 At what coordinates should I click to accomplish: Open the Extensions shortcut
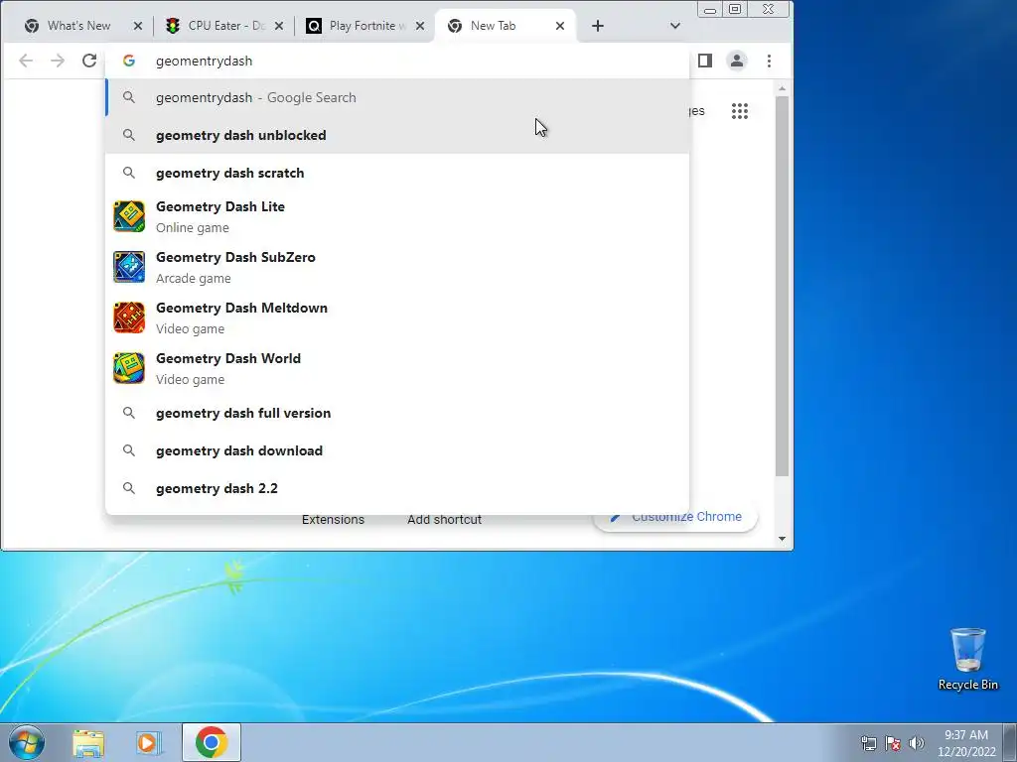tap(333, 520)
